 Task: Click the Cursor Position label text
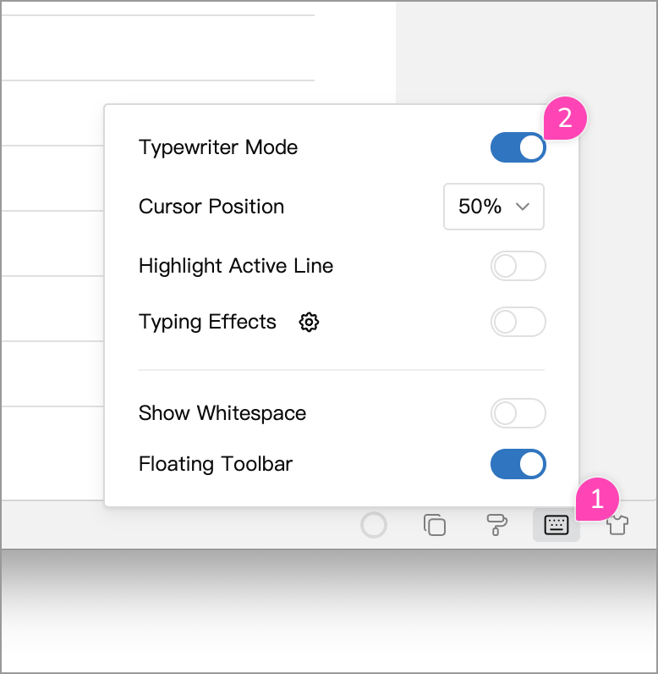pyautogui.click(x=211, y=207)
